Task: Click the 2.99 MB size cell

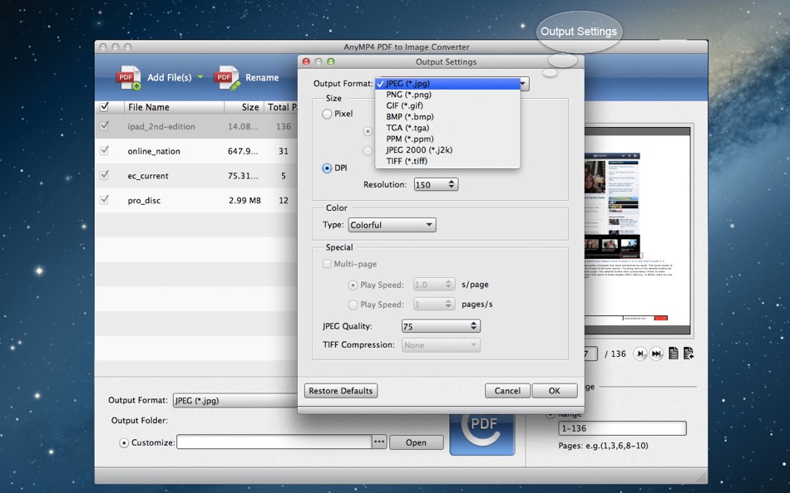Action: pos(244,200)
